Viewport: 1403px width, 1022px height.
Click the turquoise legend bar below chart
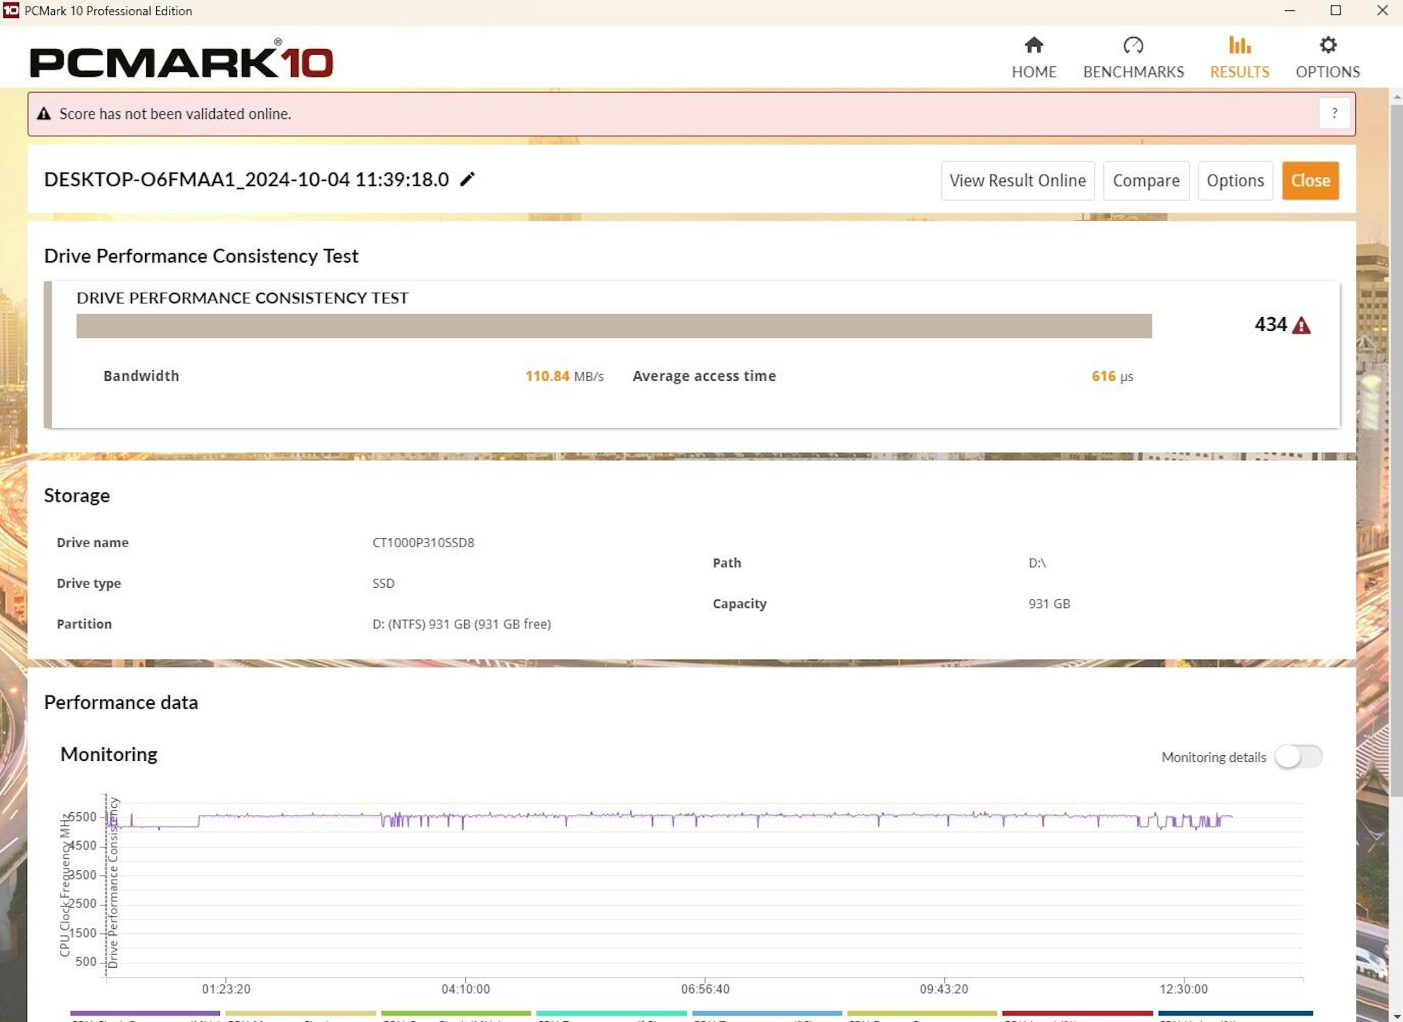611,1013
